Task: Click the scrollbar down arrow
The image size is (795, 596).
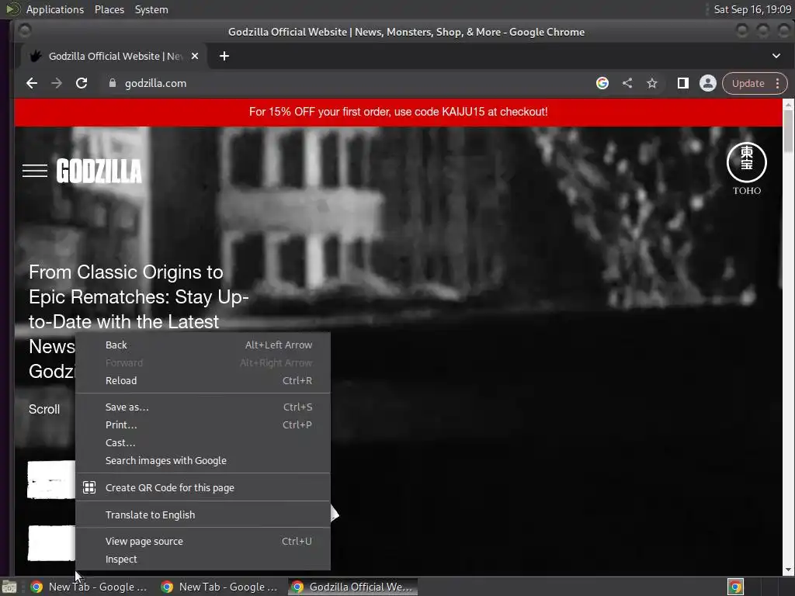Action: 789,570
